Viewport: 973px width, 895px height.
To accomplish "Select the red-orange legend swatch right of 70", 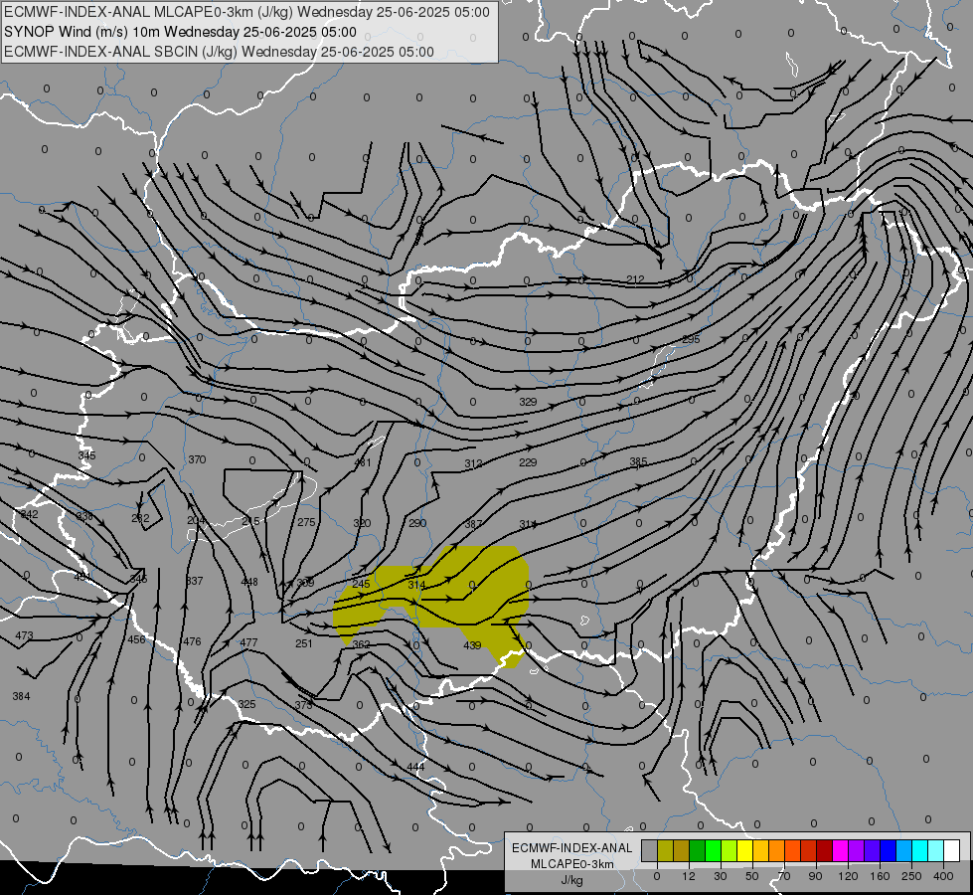I will click(x=792, y=851).
